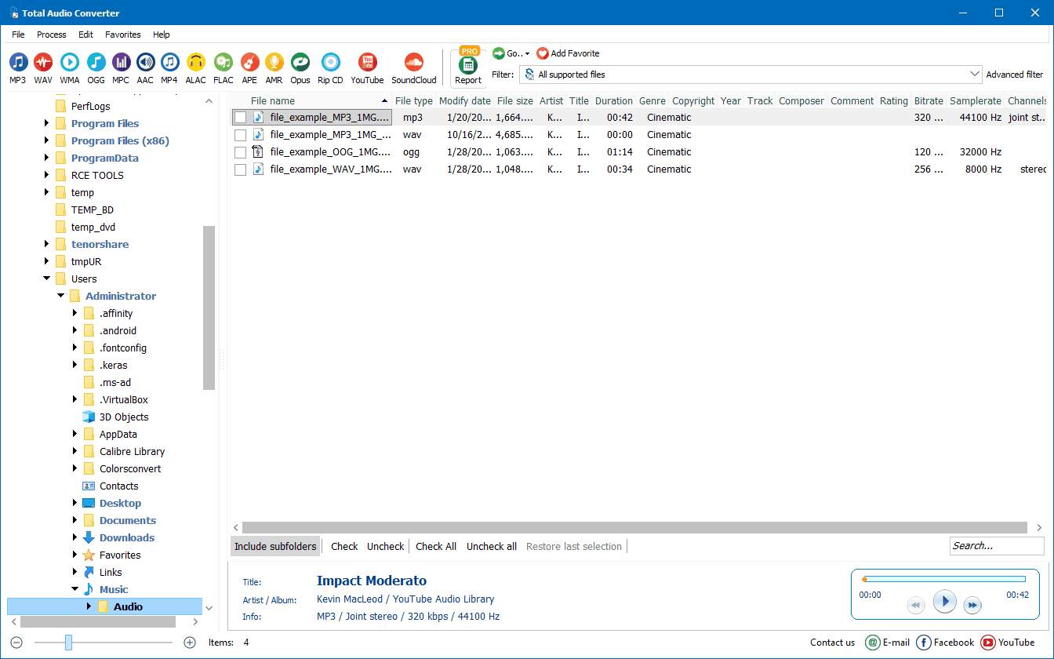Collapse the Administrator folder

pos(61,296)
